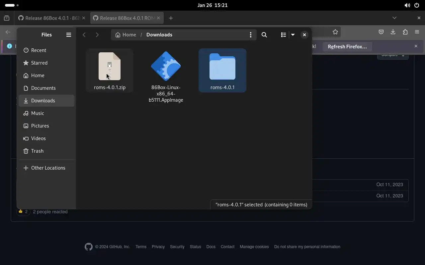The image size is (425, 265).
Task: Open a new Firefox tab
Action: (x=171, y=18)
